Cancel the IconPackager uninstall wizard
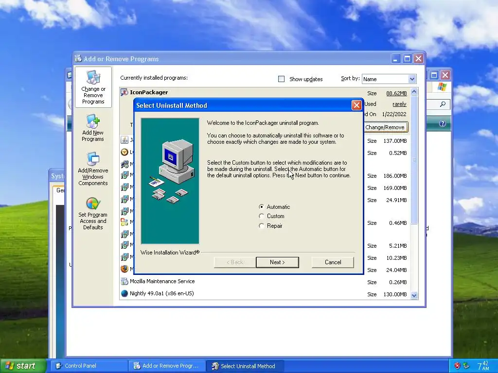 [333, 262]
